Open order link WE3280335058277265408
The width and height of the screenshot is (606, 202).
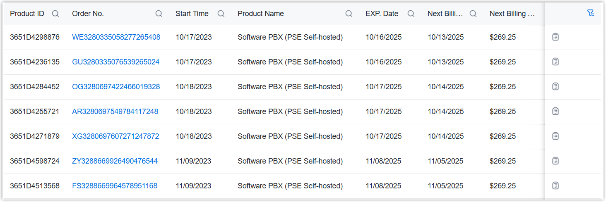tap(116, 37)
